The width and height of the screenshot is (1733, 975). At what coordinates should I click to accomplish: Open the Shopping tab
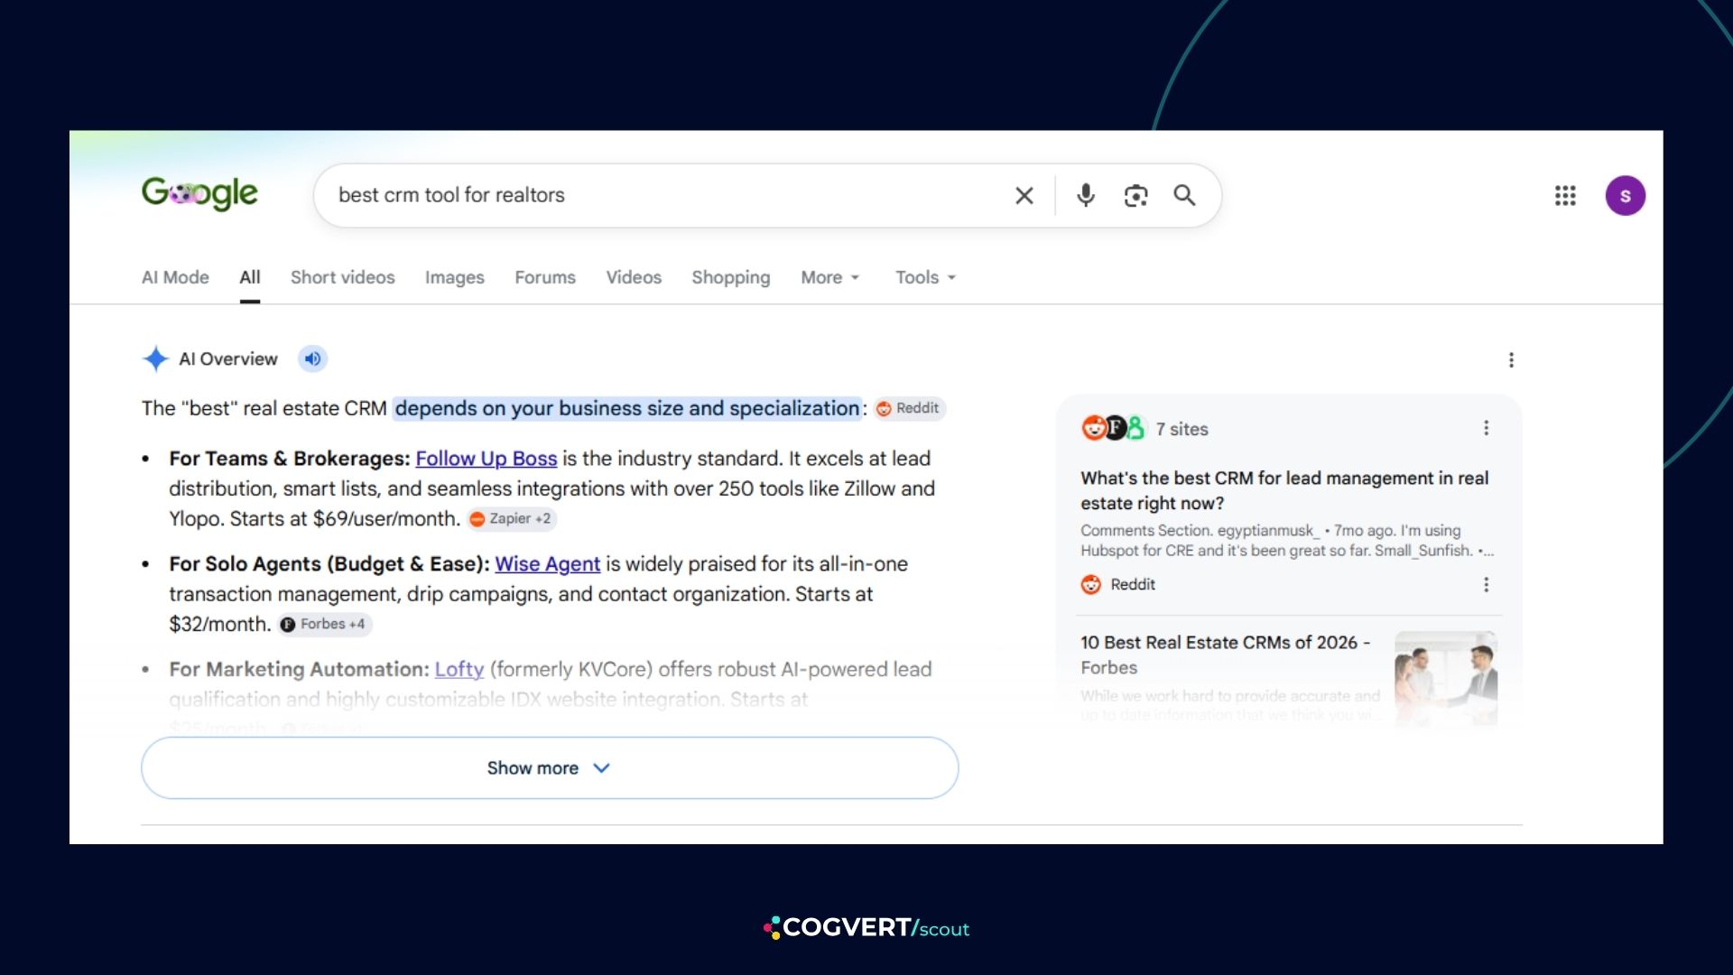731,277
